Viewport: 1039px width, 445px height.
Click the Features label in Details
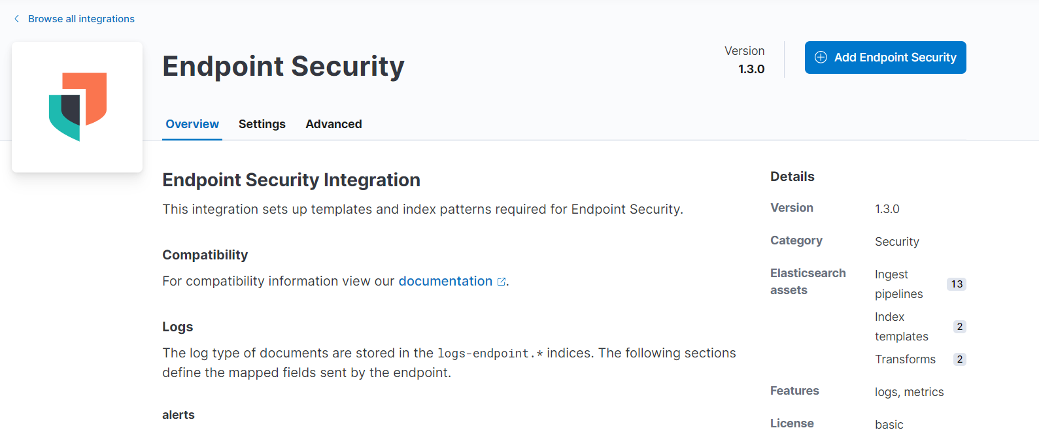coord(794,391)
